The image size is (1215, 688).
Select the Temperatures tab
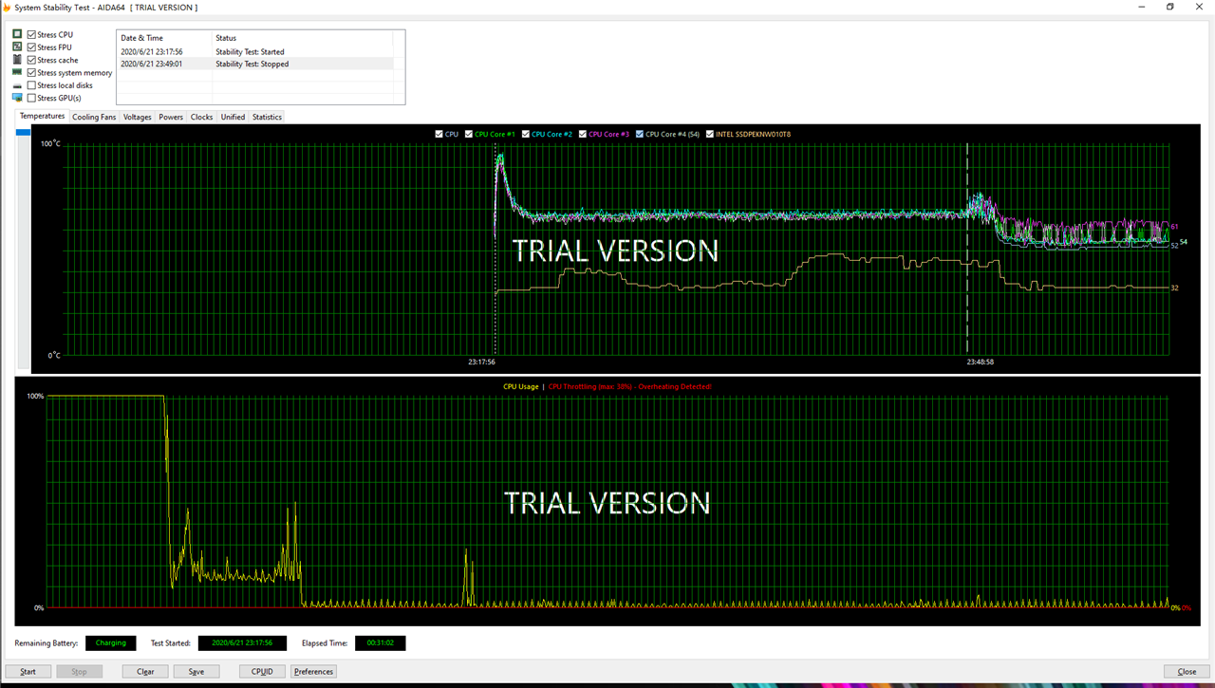click(x=42, y=116)
